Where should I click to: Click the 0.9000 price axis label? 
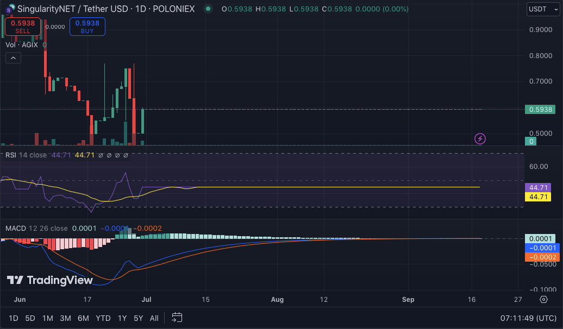[540, 29]
